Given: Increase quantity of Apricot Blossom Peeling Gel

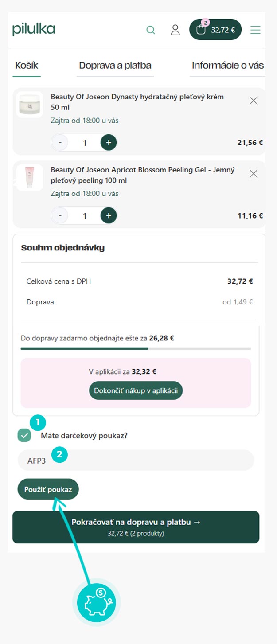Looking at the screenshot, I should point(109,216).
